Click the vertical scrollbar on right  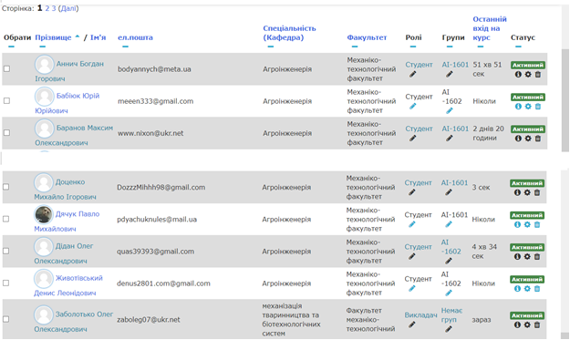[565, 100]
